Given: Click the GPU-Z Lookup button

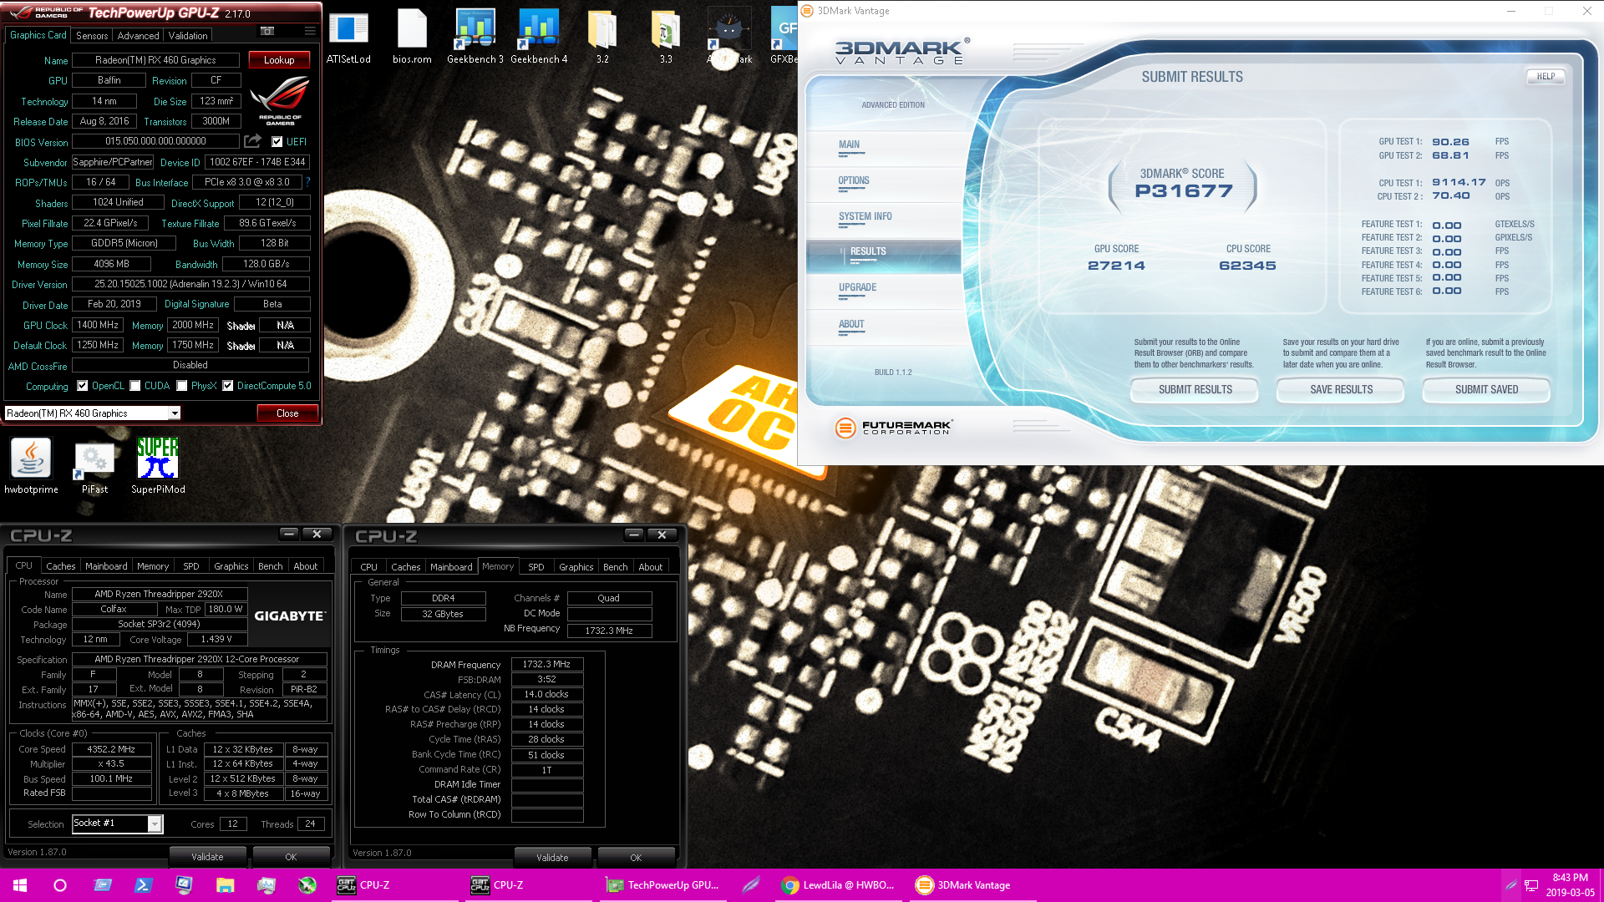Looking at the screenshot, I should tap(279, 60).
